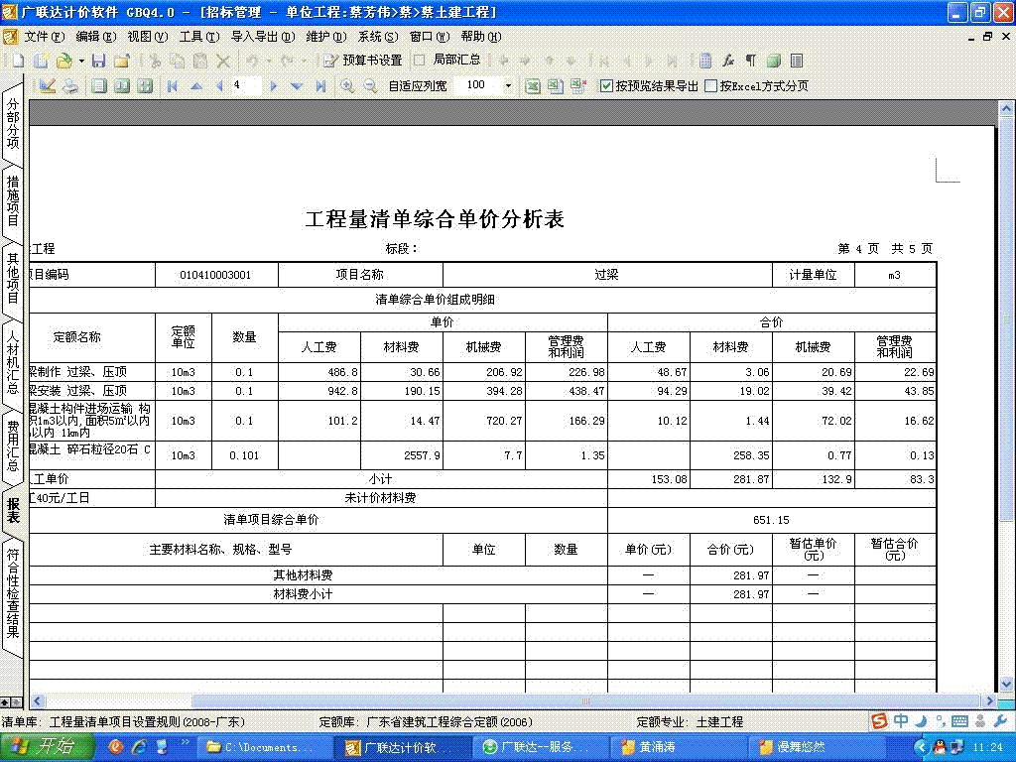Click the save floppy disk icon
Image resolution: width=1016 pixels, height=762 pixels.
click(98, 61)
